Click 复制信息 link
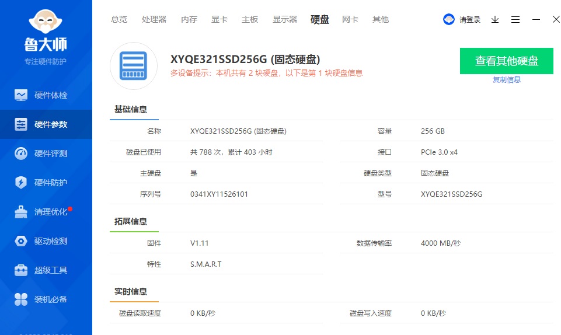 507,80
